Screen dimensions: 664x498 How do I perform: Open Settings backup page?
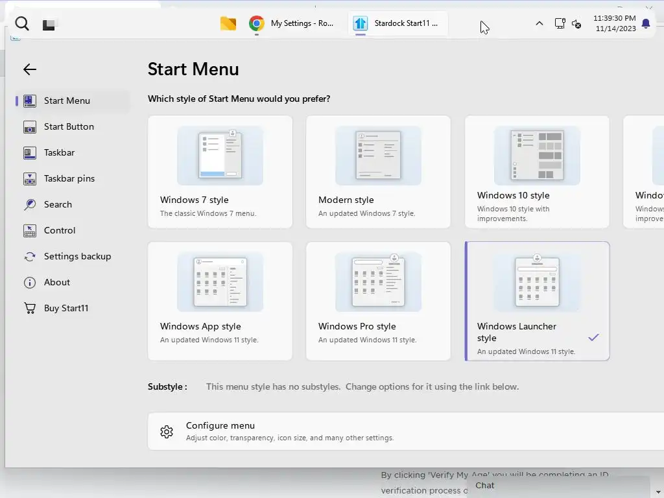click(x=73, y=257)
